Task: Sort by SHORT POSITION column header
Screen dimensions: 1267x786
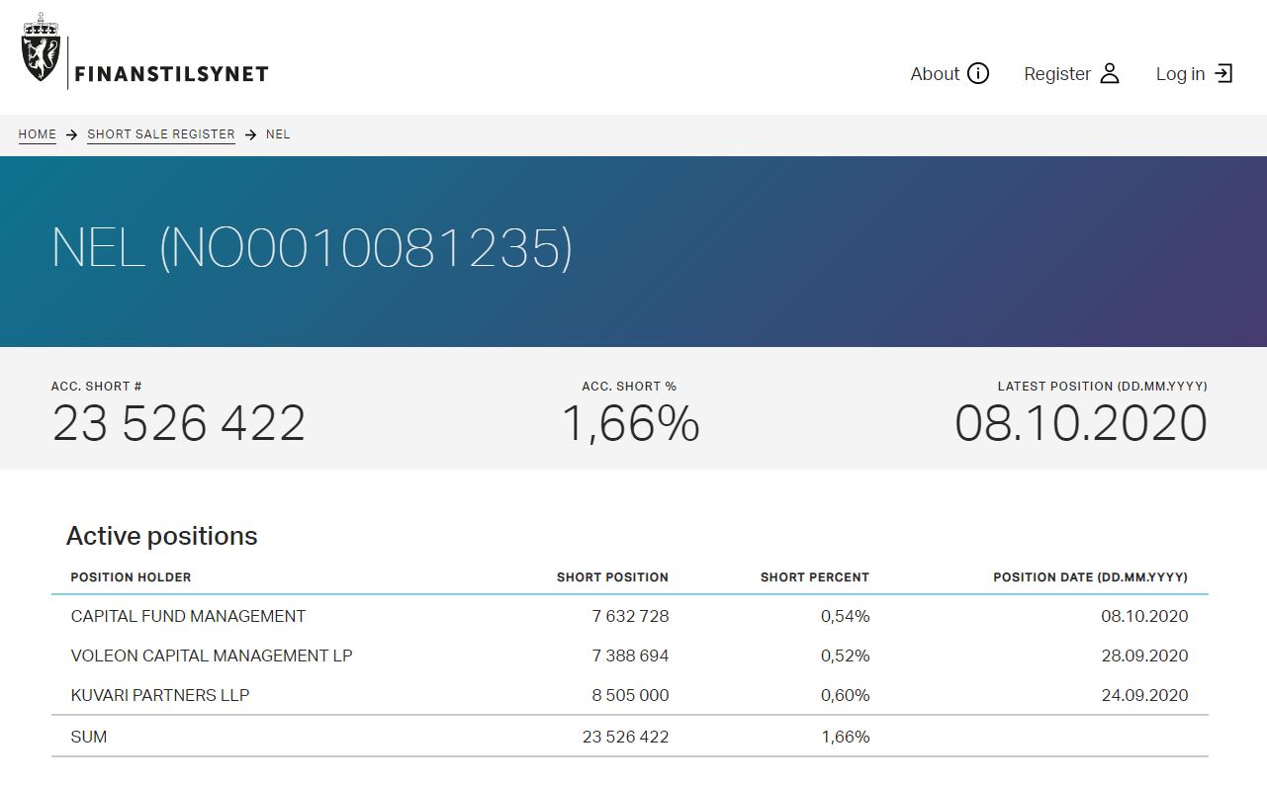Action: coord(612,577)
